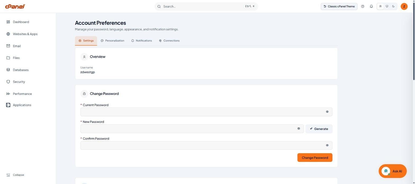Viewport: 415px width, 184px height.
Task: Click the username zdwestgp
Action: 88,72
